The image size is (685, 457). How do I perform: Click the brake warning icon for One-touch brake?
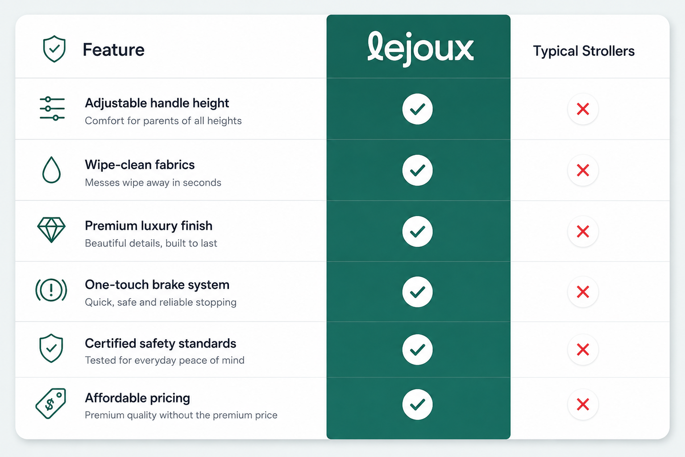[x=51, y=290]
